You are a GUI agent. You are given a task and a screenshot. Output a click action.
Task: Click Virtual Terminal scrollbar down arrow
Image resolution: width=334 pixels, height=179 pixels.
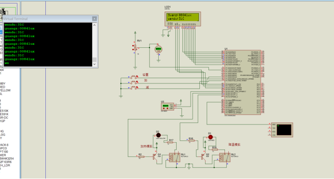point(95,64)
